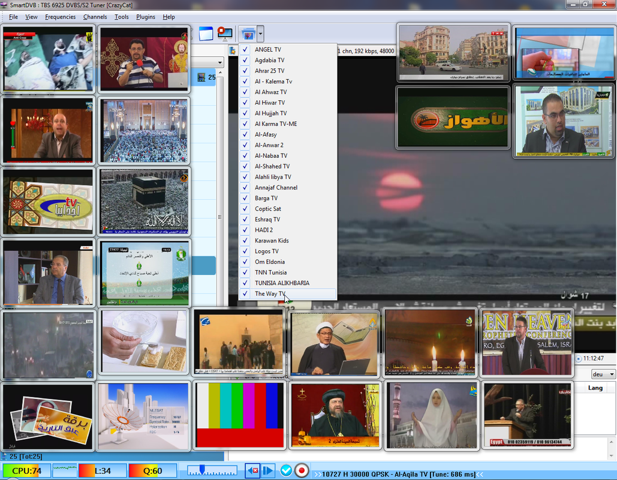Open the color bars test pattern thumbnail

click(240, 415)
